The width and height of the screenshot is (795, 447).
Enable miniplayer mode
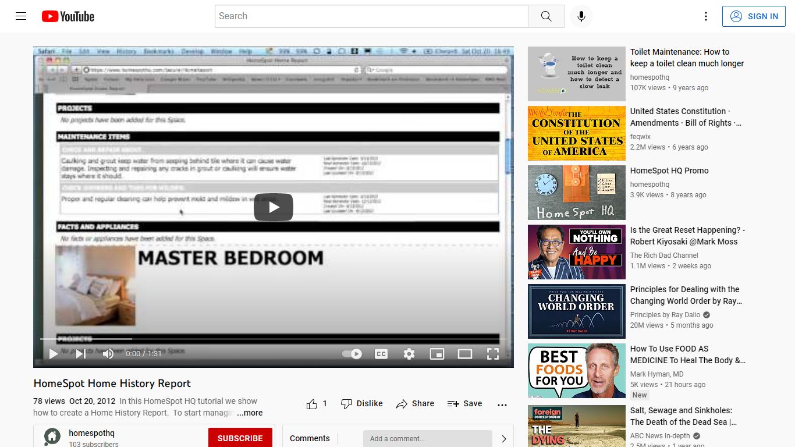coord(437,354)
